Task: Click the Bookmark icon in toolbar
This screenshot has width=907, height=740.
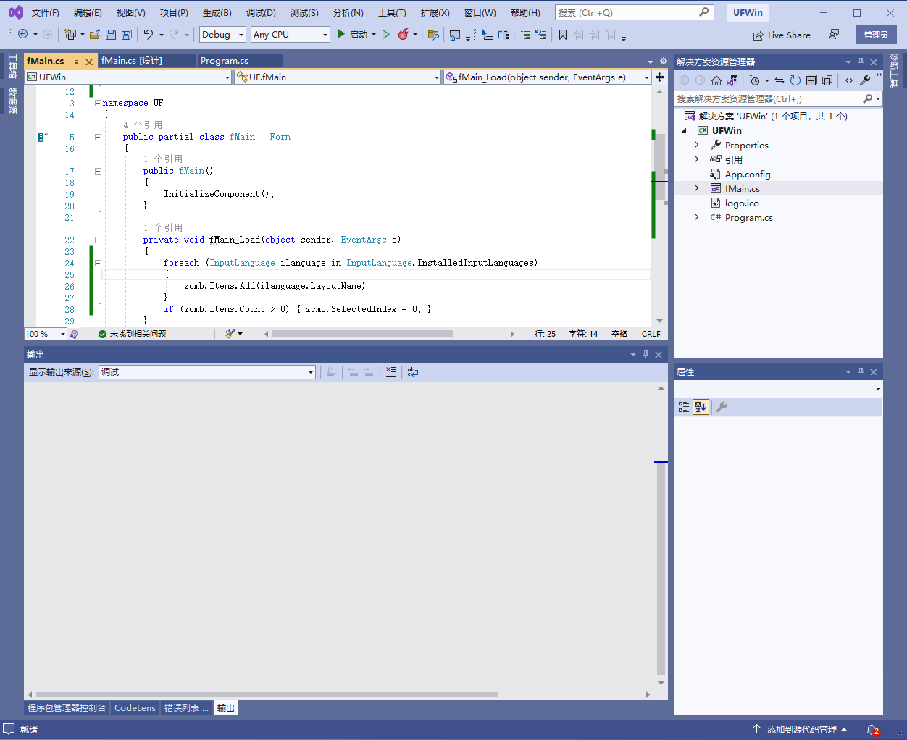Action: click(x=562, y=35)
